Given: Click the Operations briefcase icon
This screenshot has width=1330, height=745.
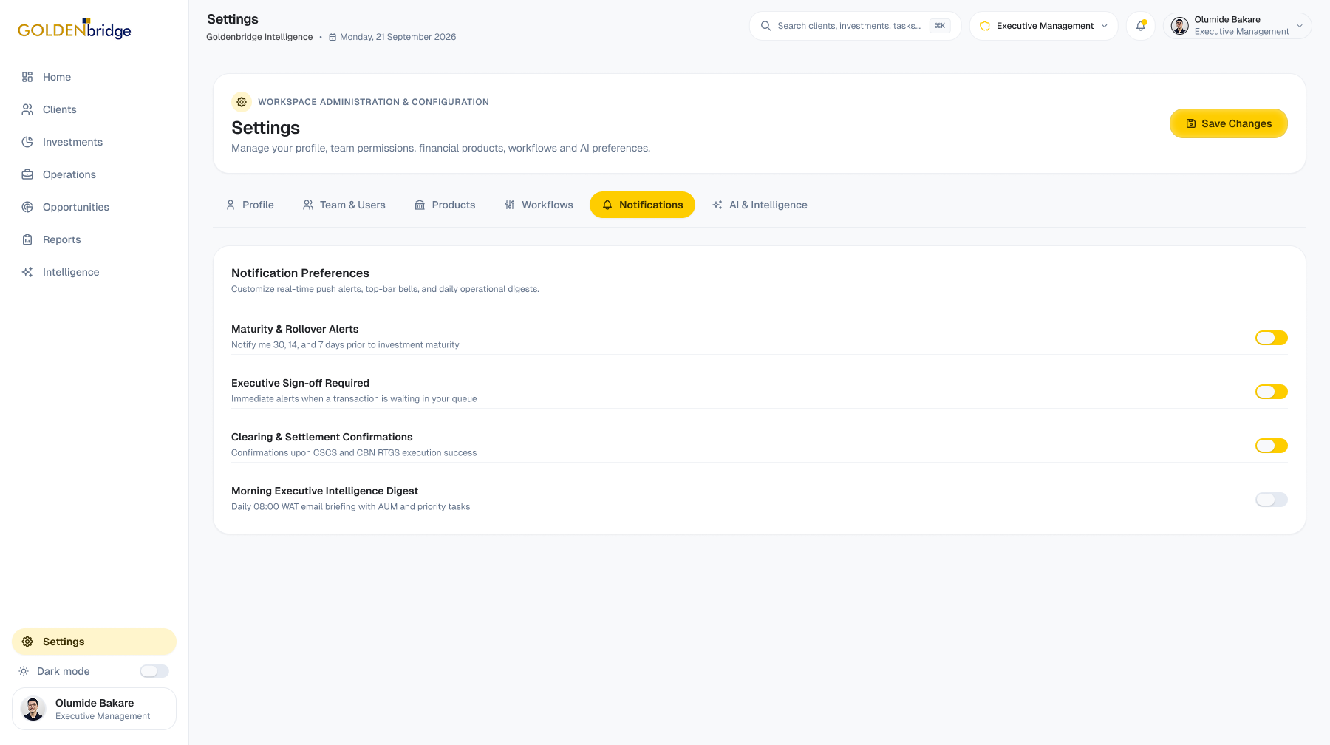Looking at the screenshot, I should [x=27, y=174].
